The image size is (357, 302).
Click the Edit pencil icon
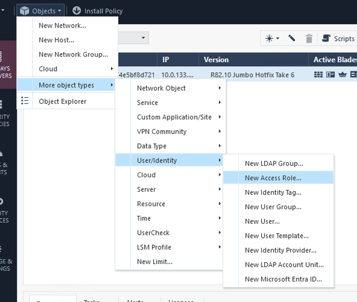(x=291, y=38)
